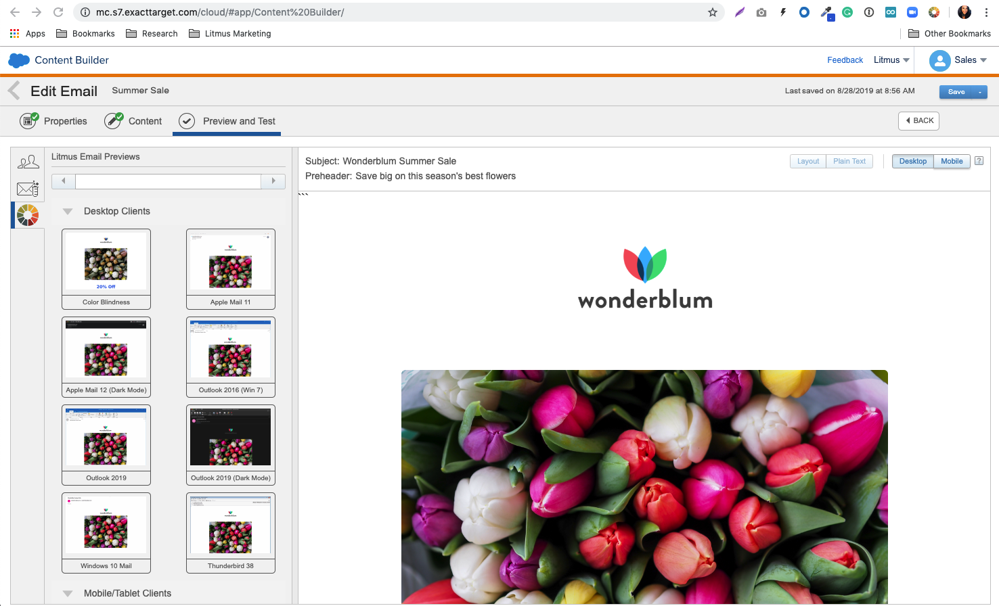Click the next arrow in previews slider
Image resolution: width=999 pixels, height=606 pixels.
coord(273,181)
